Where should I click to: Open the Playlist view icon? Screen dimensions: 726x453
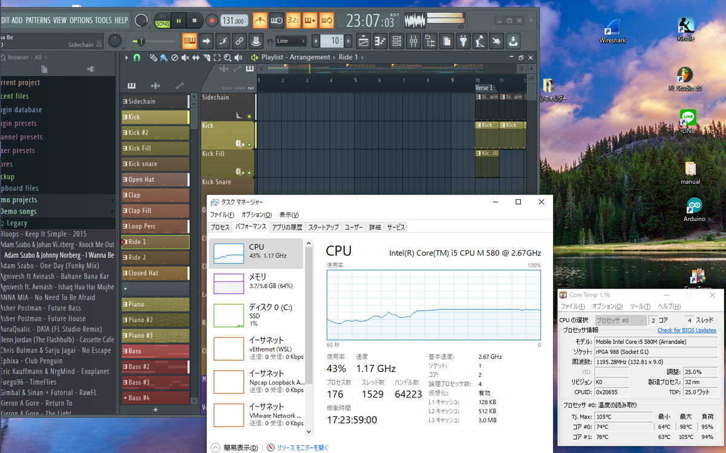click(x=363, y=41)
